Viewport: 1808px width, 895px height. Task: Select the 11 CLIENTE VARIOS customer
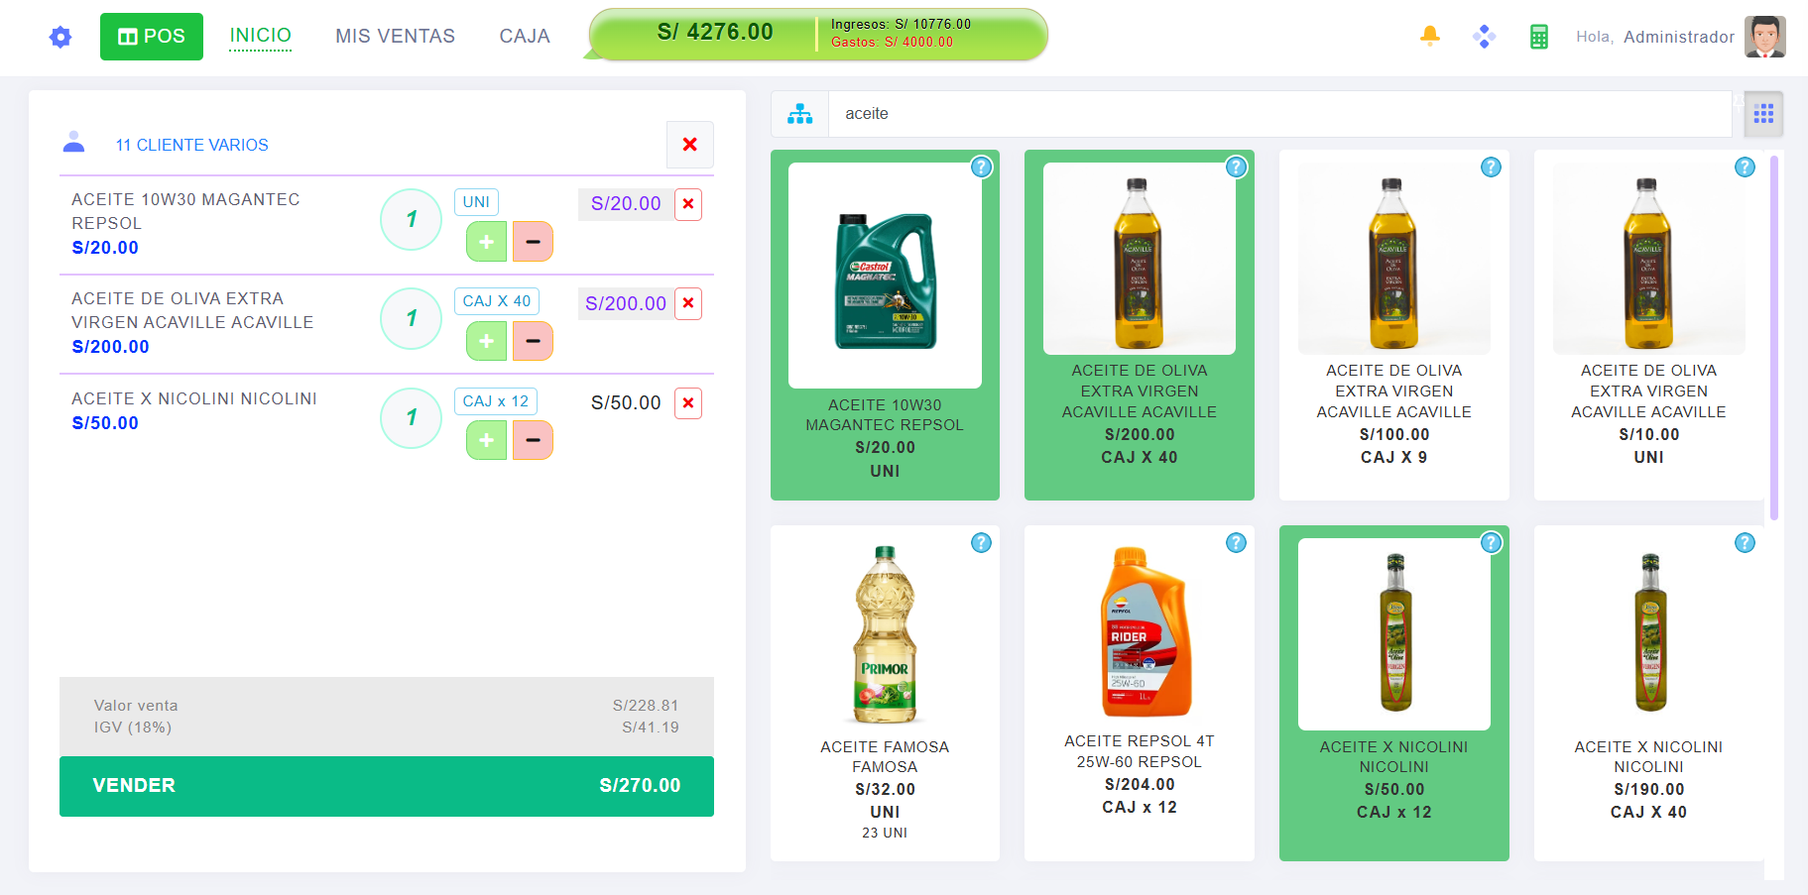click(191, 145)
